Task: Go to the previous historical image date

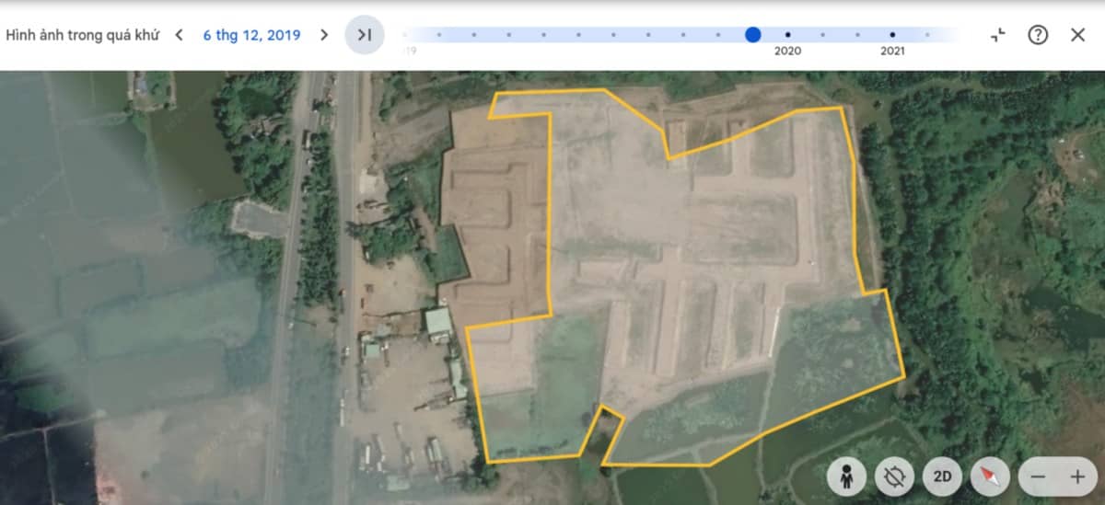Action: coord(179,35)
